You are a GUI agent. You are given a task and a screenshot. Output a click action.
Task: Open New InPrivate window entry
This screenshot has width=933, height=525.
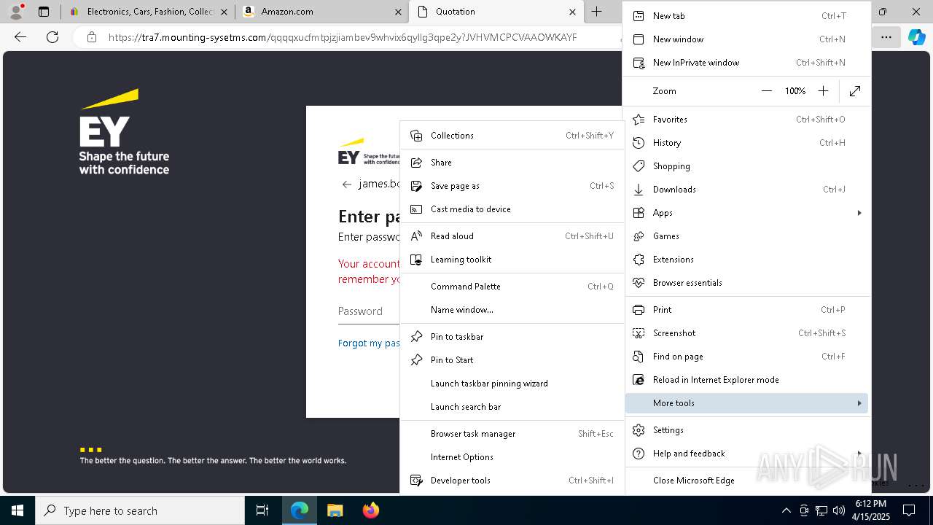[x=746, y=62]
